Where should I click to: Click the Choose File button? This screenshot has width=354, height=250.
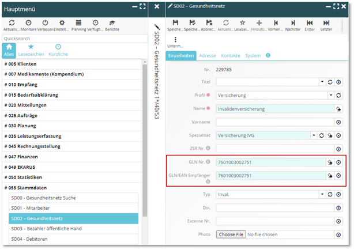tap(231, 234)
